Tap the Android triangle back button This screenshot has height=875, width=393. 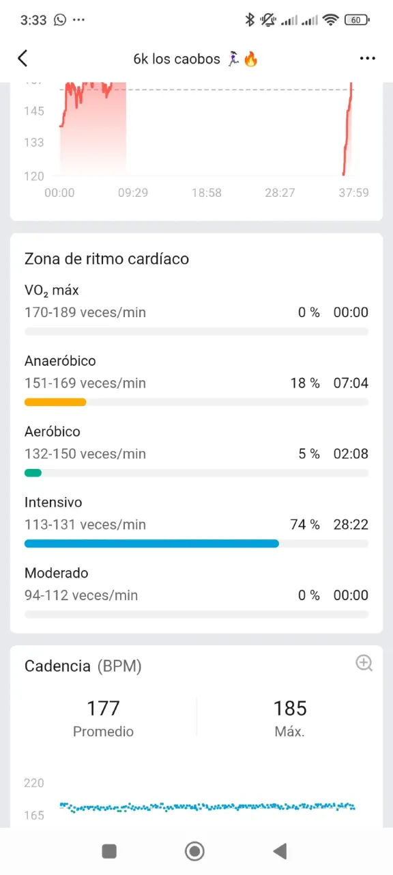(x=280, y=851)
